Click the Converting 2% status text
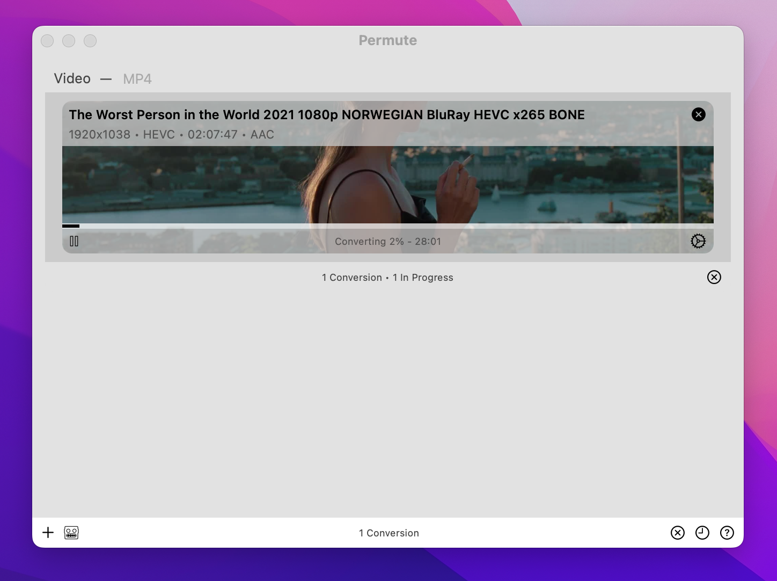The height and width of the screenshot is (581, 777). tap(388, 242)
